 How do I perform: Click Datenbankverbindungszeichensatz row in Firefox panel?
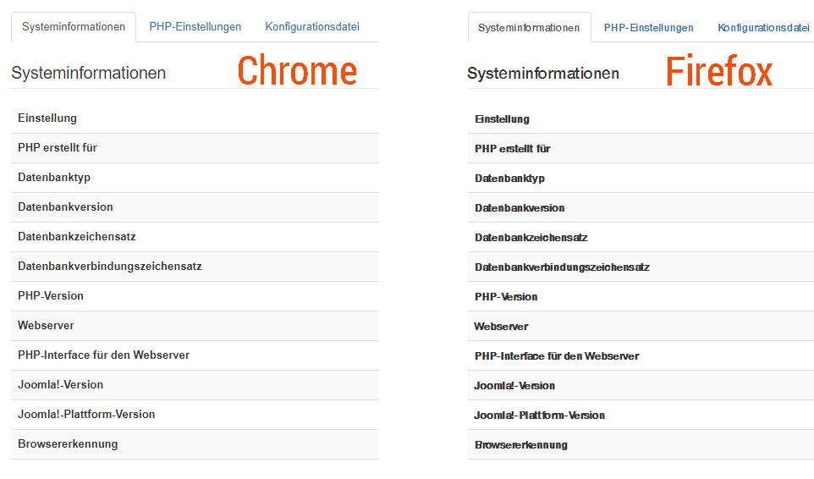click(562, 267)
